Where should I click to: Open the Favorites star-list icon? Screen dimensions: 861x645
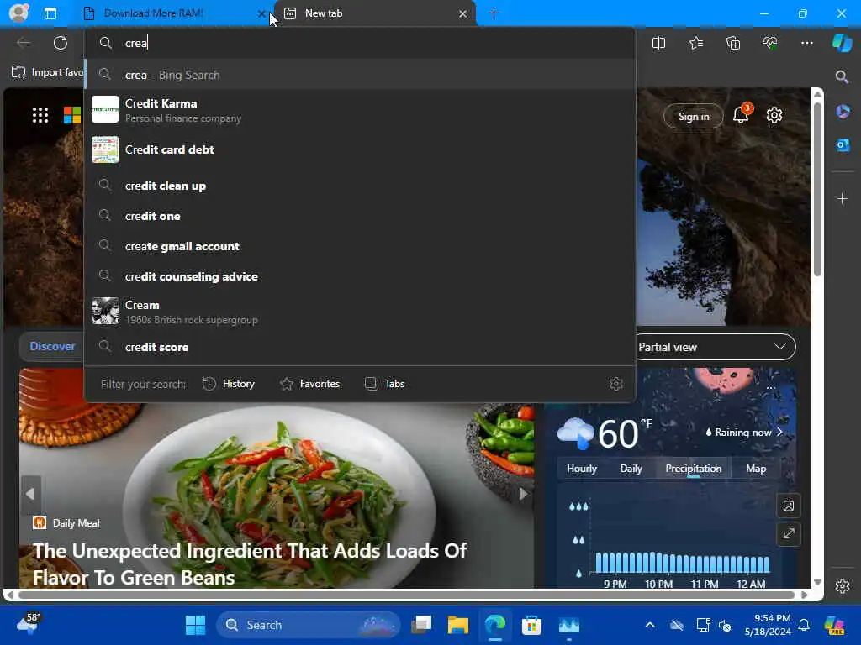coord(695,43)
